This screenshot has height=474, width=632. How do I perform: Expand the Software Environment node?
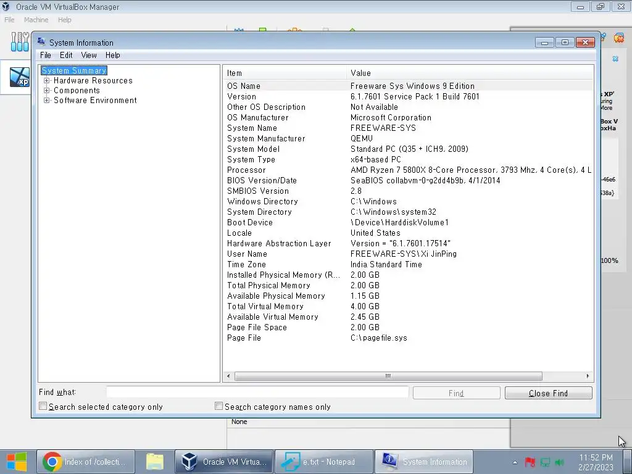[x=47, y=101]
